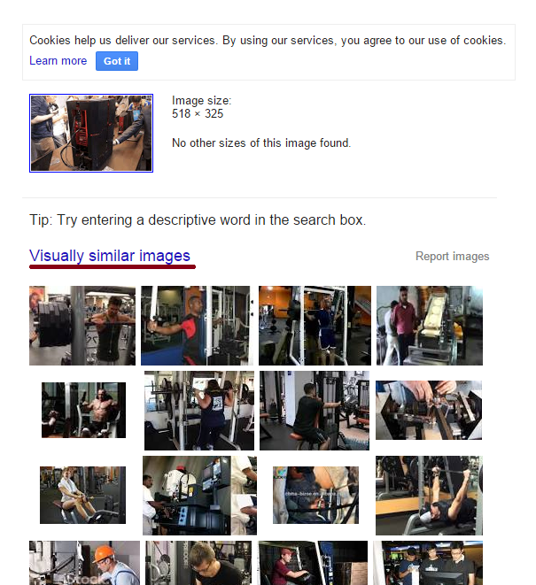Select thumbnail of man bench pressing barbell
This screenshot has width=536, height=585.
point(429,495)
